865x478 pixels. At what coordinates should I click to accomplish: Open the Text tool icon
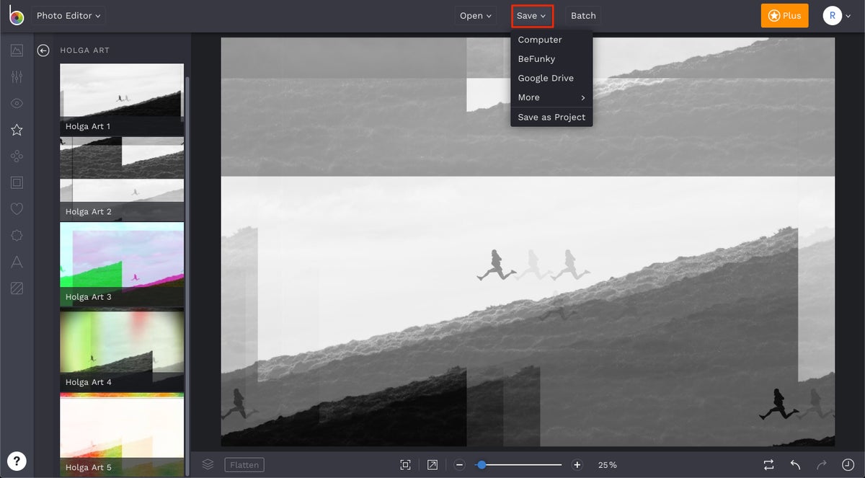click(x=17, y=262)
